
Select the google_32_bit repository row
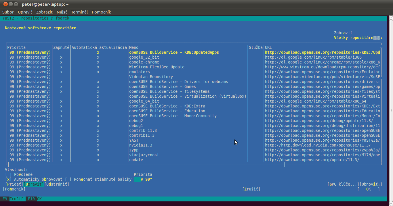pyautogui.click(x=194, y=57)
